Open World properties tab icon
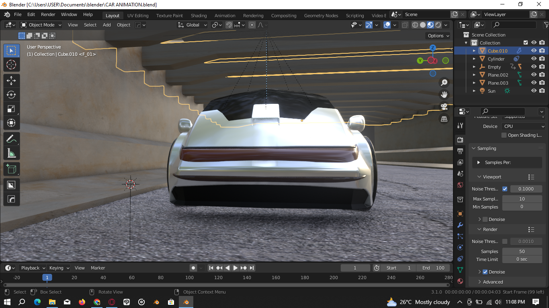The image size is (549, 308). [460, 185]
